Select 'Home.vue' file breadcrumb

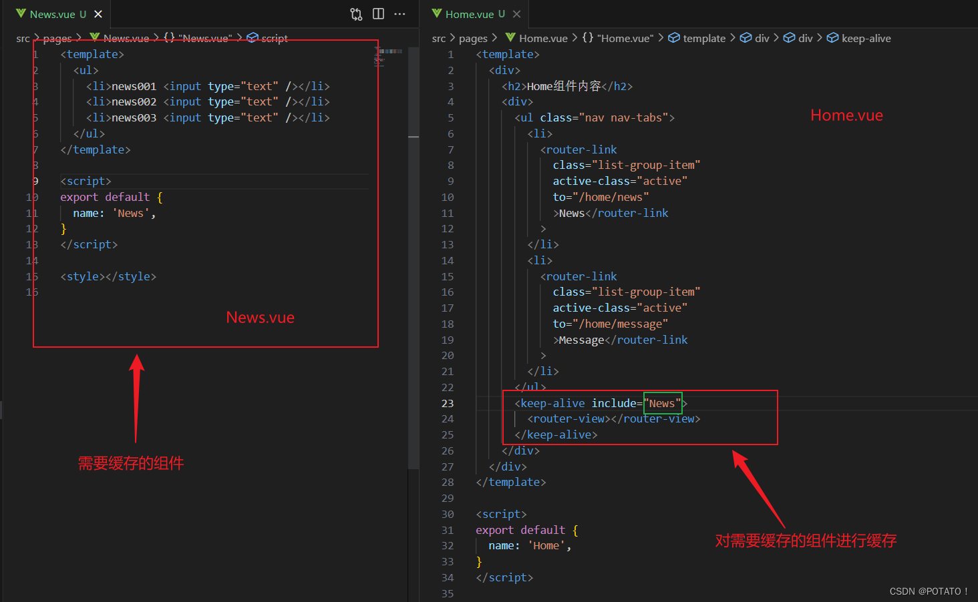coord(543,39)
